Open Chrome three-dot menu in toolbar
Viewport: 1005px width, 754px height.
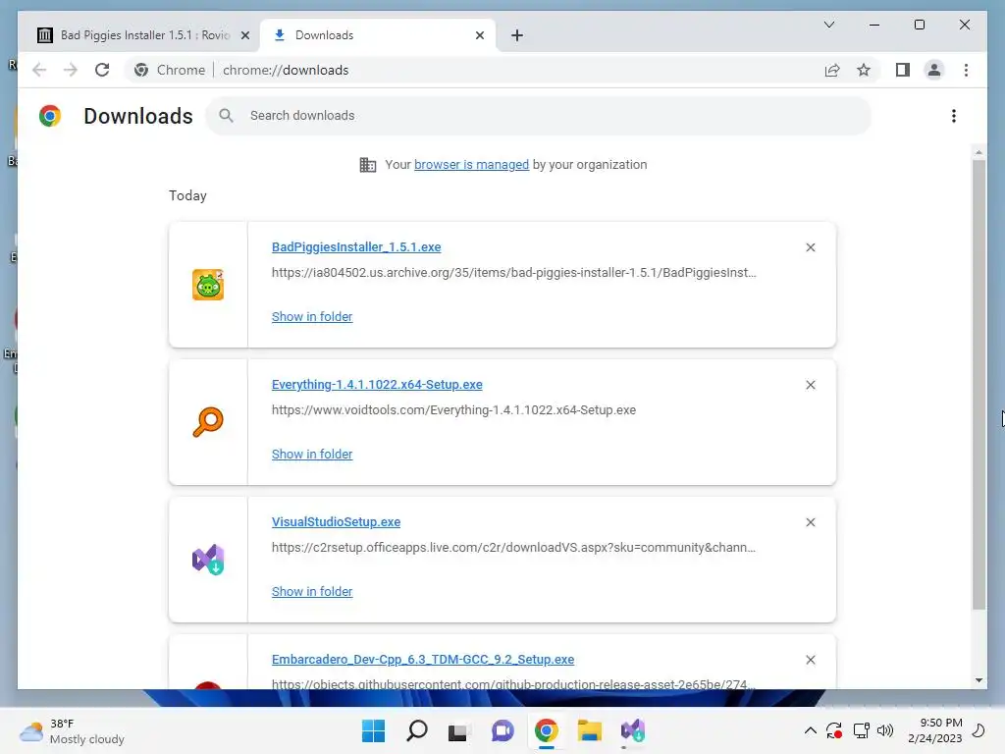[966, 70]
